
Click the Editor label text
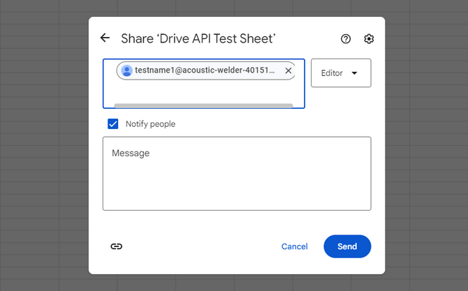coord(332,73)
